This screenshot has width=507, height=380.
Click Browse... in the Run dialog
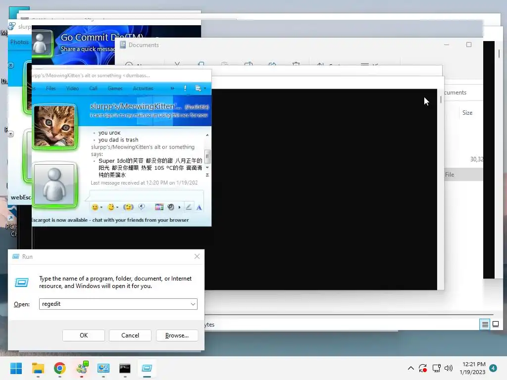[177, 335]
